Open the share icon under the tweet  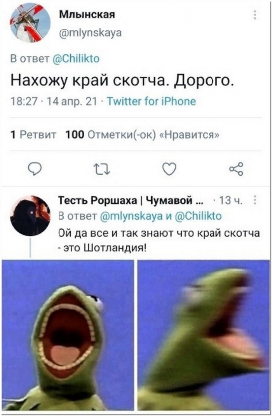(x=236, y=169)
